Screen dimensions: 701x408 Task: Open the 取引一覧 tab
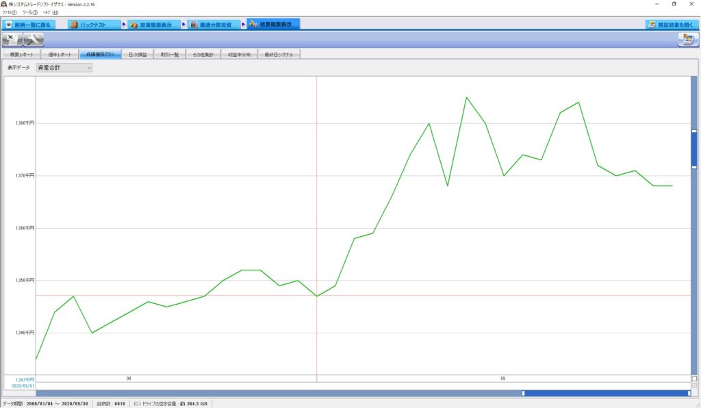[x=170, y=54]
